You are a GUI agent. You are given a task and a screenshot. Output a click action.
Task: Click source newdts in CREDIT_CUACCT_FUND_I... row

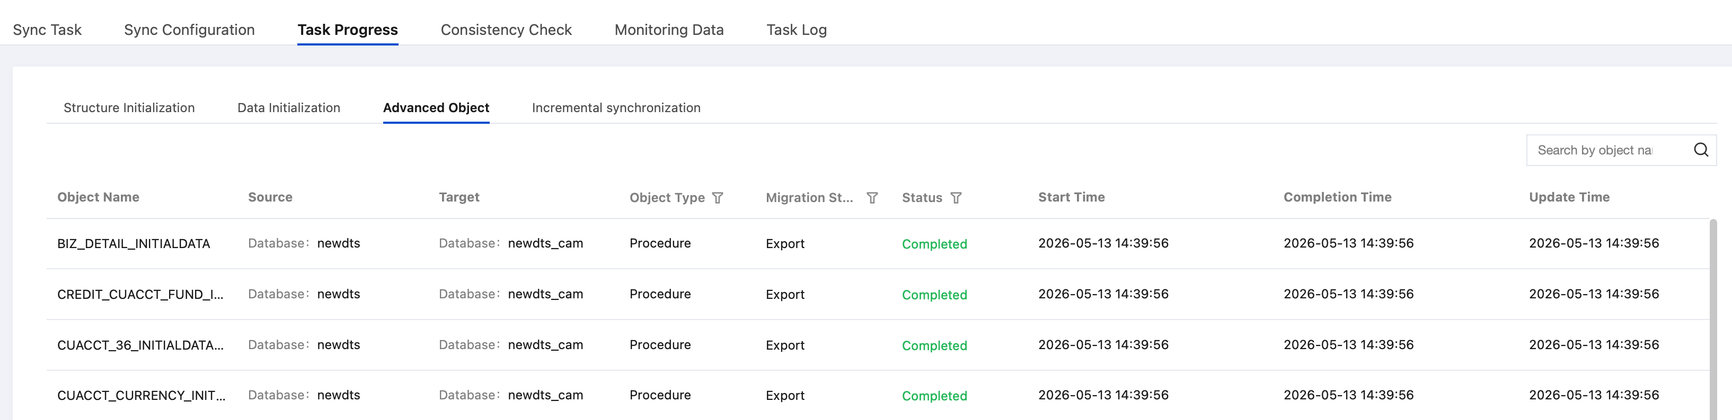(338, 294)
